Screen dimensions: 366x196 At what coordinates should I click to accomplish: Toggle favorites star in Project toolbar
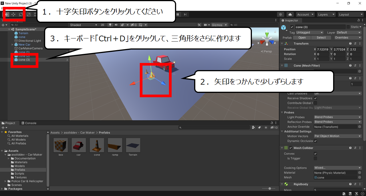click(x=266, y=128)
